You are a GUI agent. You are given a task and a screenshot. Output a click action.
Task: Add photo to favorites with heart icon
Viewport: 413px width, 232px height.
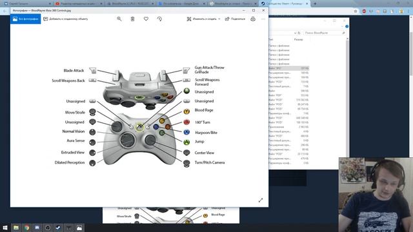click(x=146, y=19)
